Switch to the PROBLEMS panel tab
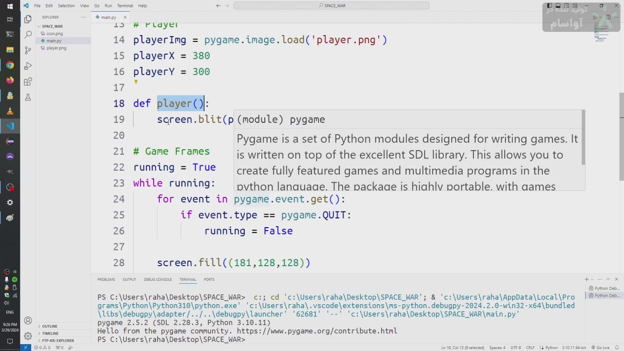 pyautogui.click(x=106, y=279)
